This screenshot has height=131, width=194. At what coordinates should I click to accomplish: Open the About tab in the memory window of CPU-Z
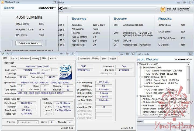point(113,59)
